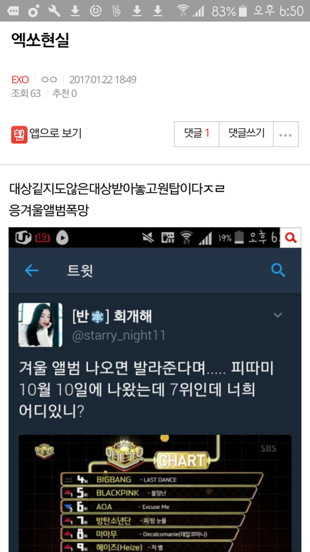Tap the blue back arrow in tweet header
This screenshot has height=552, width=310.
[x=32, y=270]
